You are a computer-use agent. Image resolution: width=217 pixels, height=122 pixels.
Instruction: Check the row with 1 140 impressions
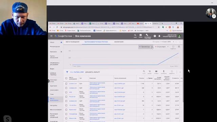point(66,84)
